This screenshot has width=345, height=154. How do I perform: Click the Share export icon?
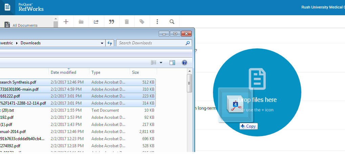[96, 22]
